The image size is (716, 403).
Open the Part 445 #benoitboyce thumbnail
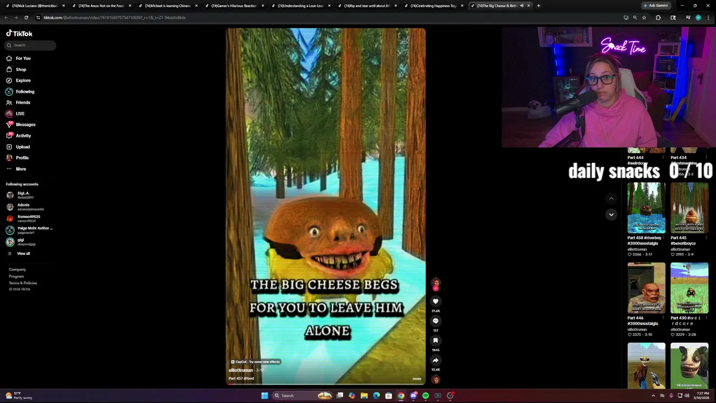click(x=689, y=208)
